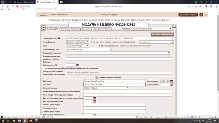Click the Завершить прием button
This screenshot has width=219, height=123.
pos(188,15)
